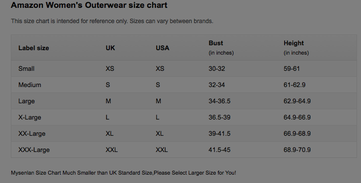Click the X-Large label size cell

pos(30,118)
